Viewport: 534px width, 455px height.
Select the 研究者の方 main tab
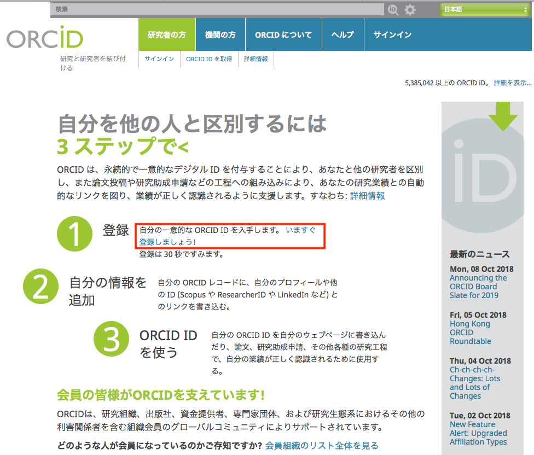point(167,34)
